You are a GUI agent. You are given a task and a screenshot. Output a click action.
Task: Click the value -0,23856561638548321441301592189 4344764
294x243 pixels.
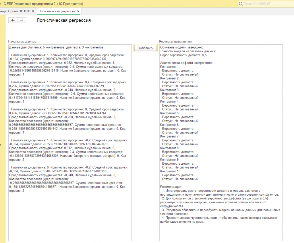coord(74,113)
